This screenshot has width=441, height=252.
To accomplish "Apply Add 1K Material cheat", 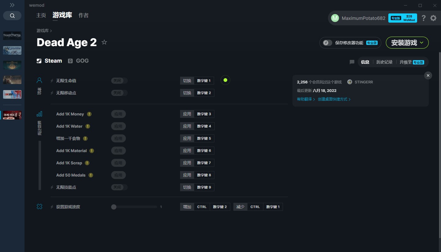I will (118, 151).
